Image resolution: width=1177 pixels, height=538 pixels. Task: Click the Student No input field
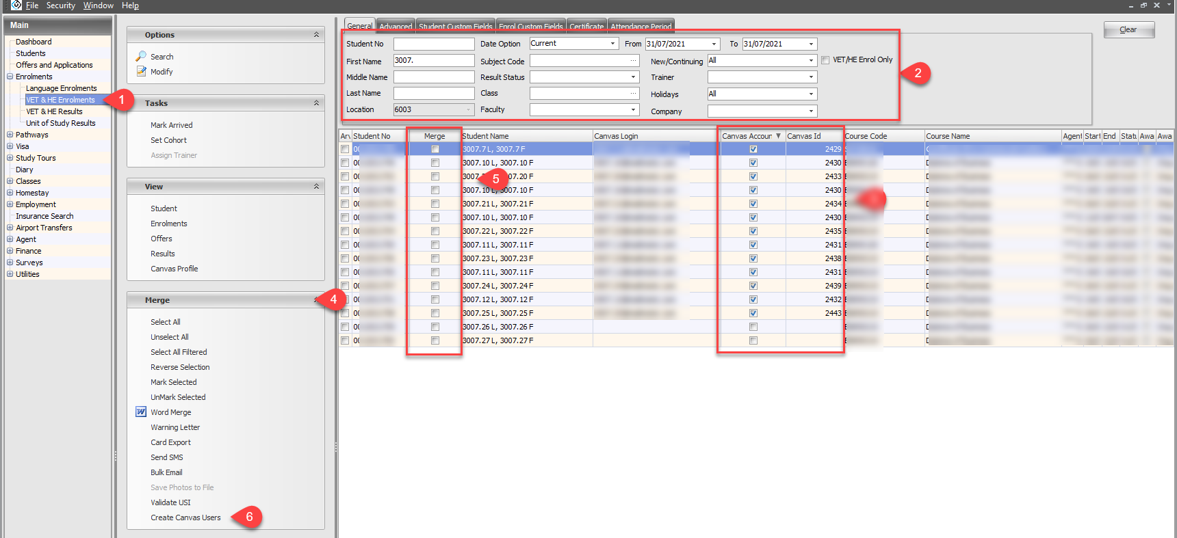[433, 44]
